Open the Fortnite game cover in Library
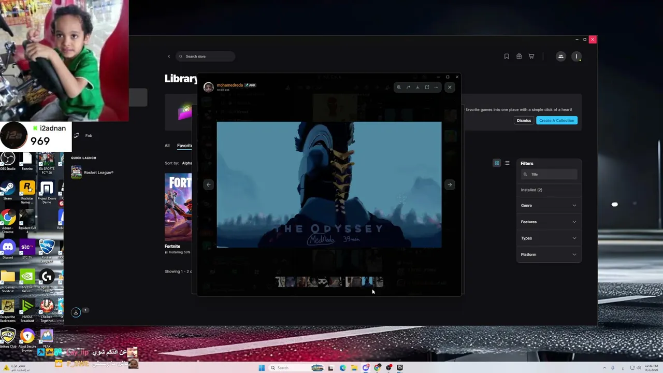Screen dimensions: 663x373 (178, 207)
